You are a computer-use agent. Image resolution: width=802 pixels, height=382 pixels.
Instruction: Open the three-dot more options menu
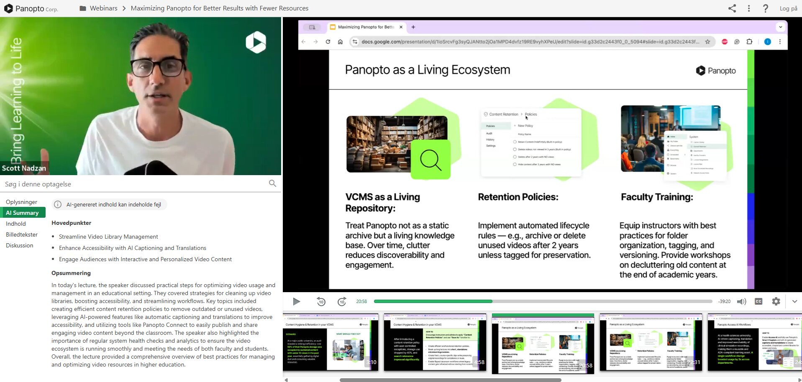pos(749,8)
